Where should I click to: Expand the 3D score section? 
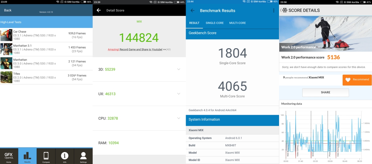click(x=178, y=69)
